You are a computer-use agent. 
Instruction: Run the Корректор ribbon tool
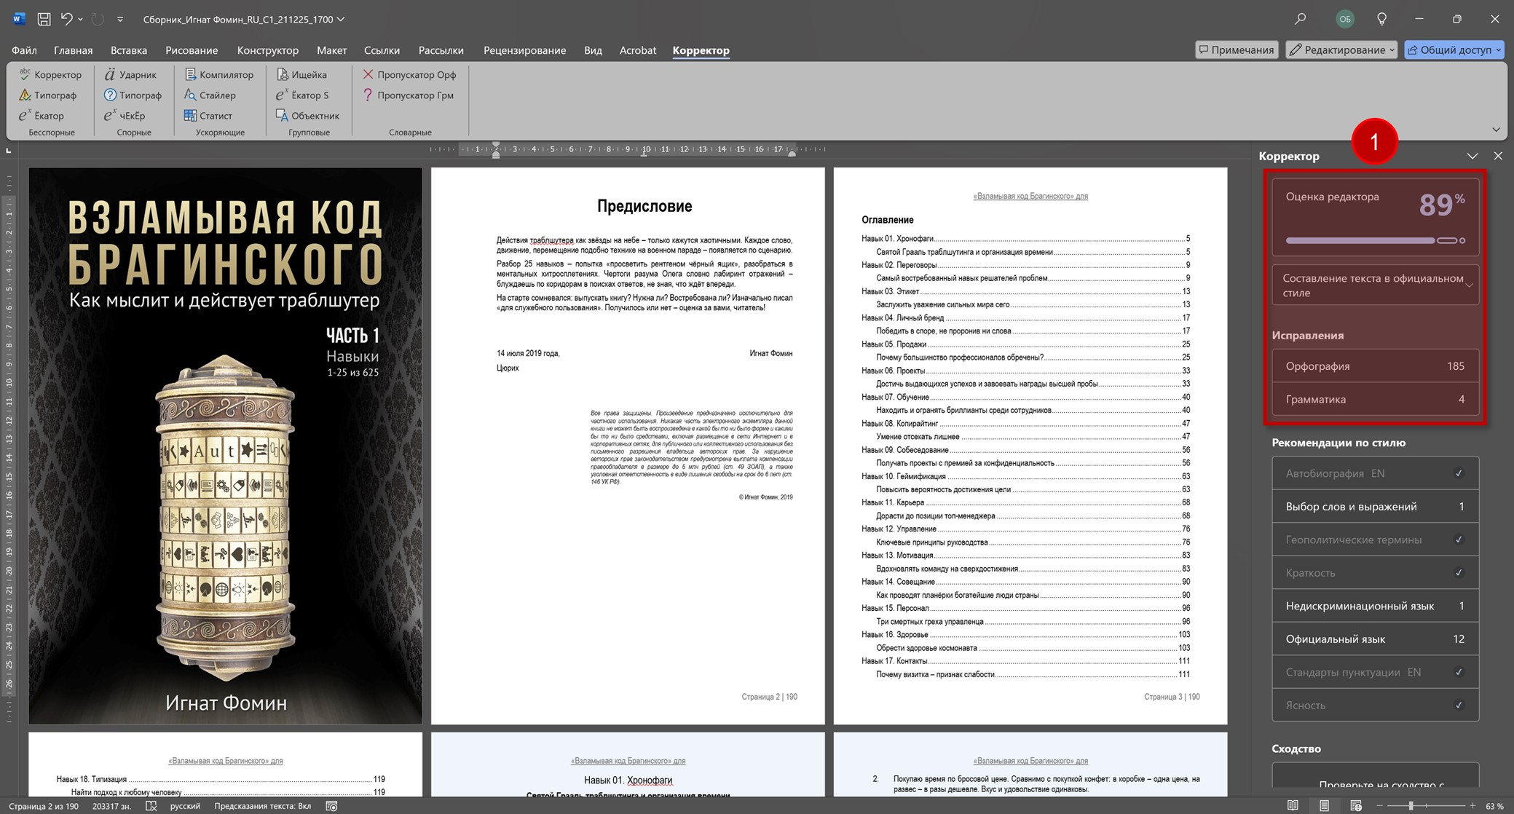point(50,74)
